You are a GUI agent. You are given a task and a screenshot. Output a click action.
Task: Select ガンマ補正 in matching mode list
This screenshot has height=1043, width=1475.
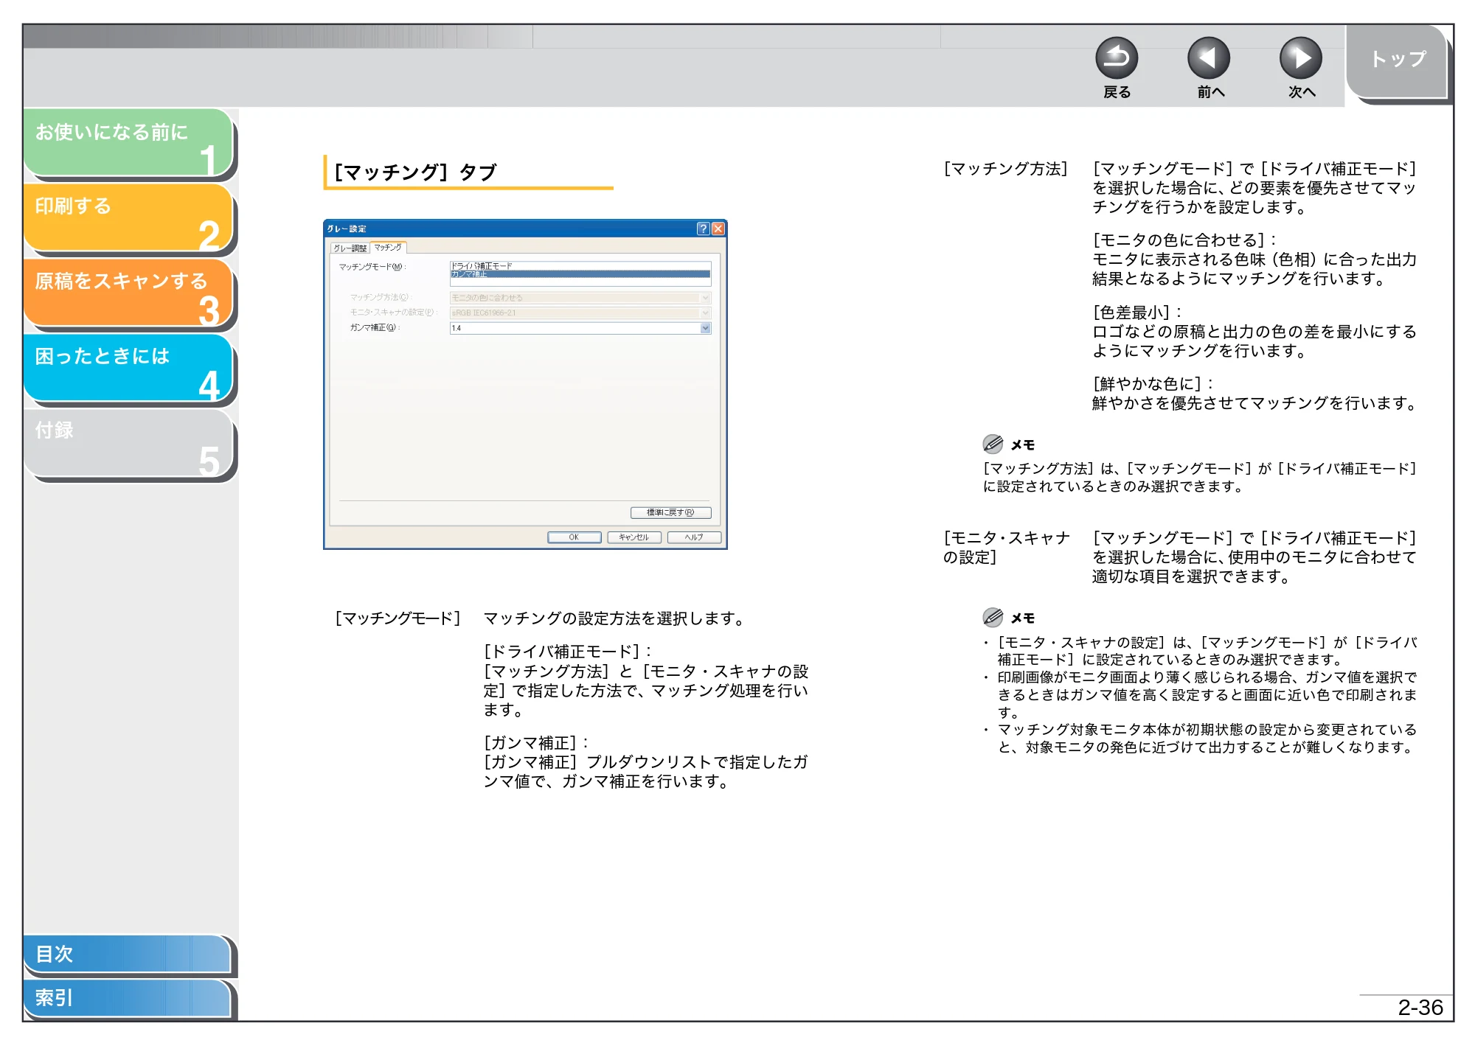[580, 273]
